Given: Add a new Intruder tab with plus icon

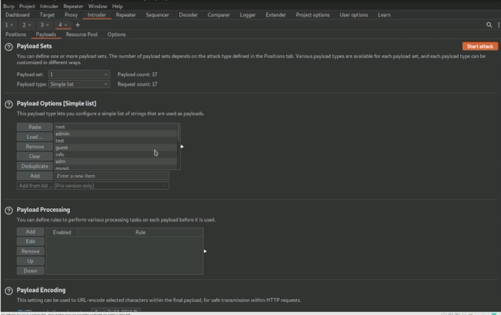Looking at the screenshot, I should click(x=78, y=25).
